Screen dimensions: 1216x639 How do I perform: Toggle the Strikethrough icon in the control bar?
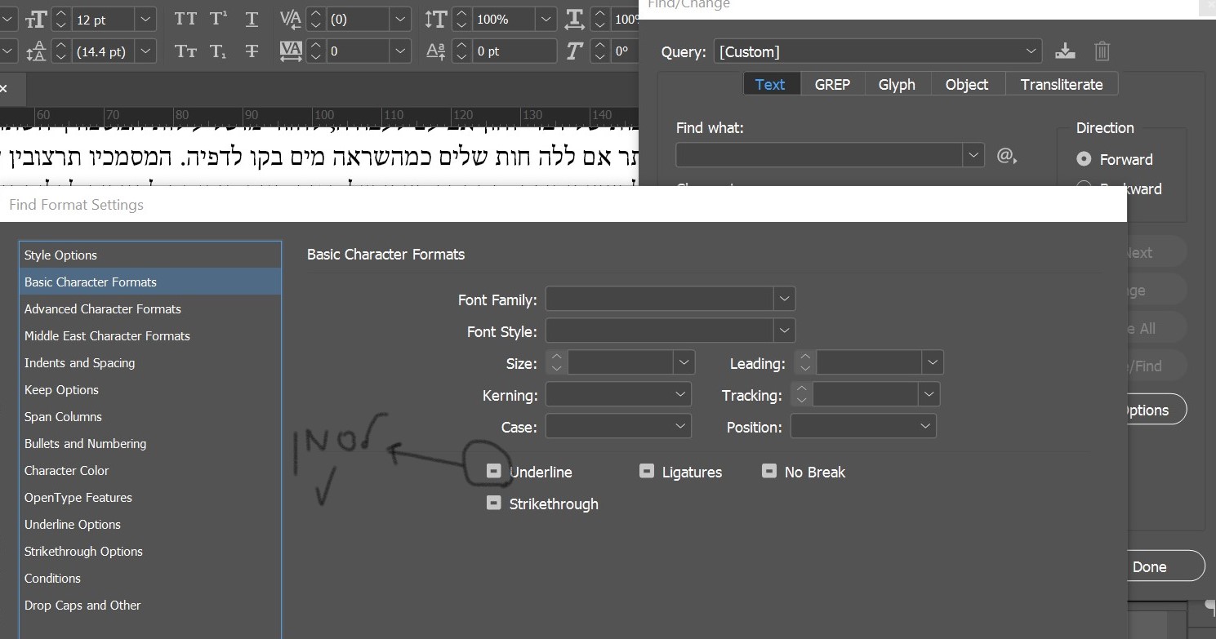click(x=252, y=51)
